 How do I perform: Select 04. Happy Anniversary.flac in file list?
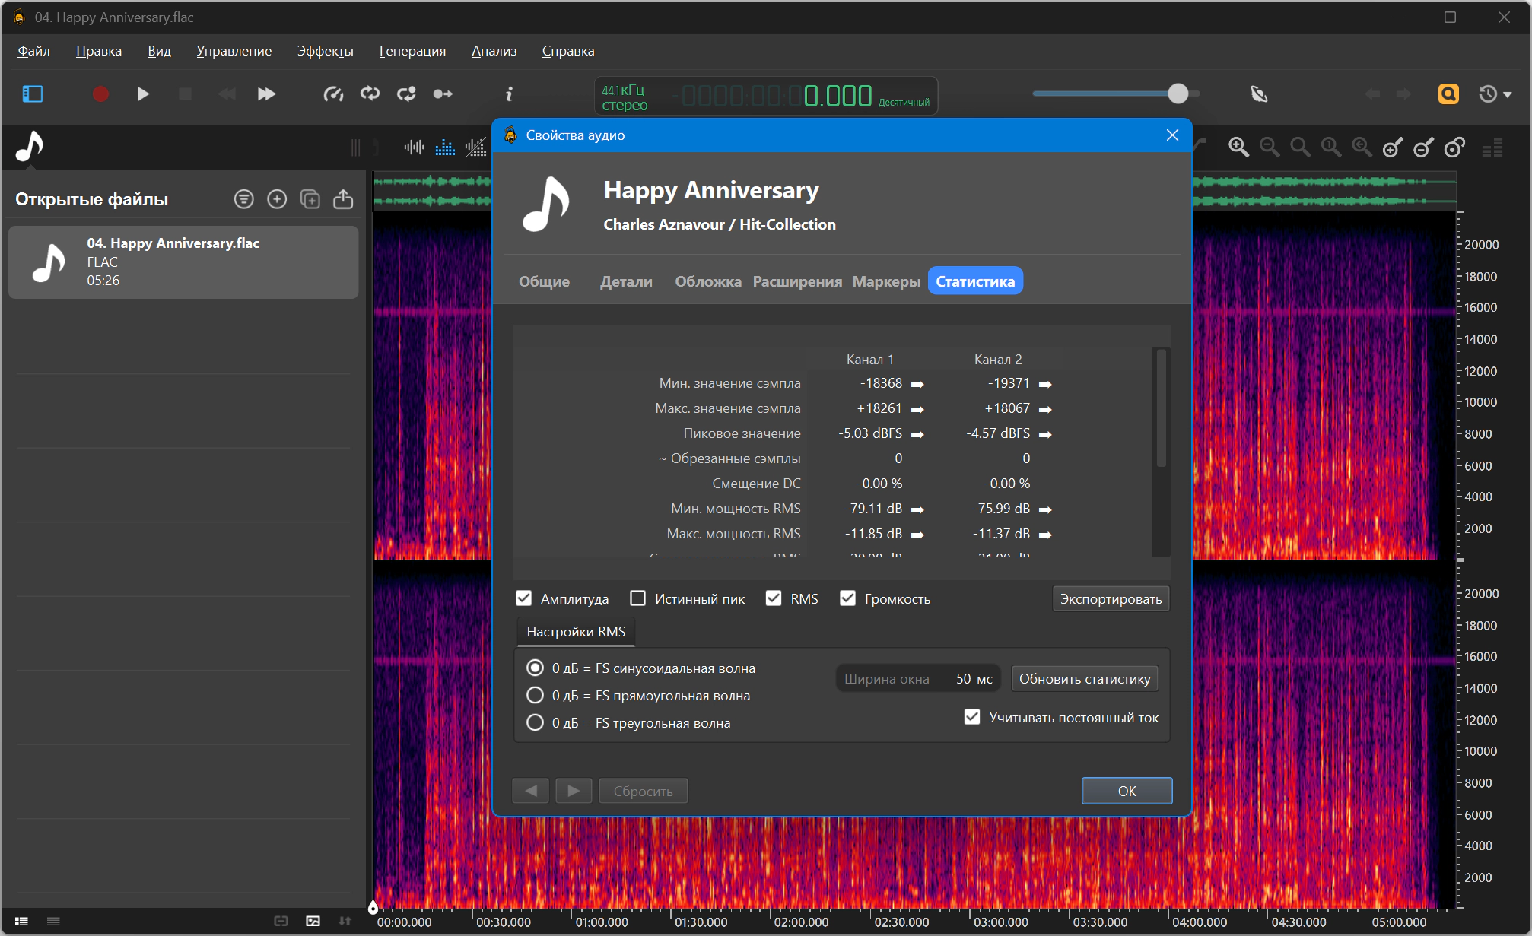[183, 262]
